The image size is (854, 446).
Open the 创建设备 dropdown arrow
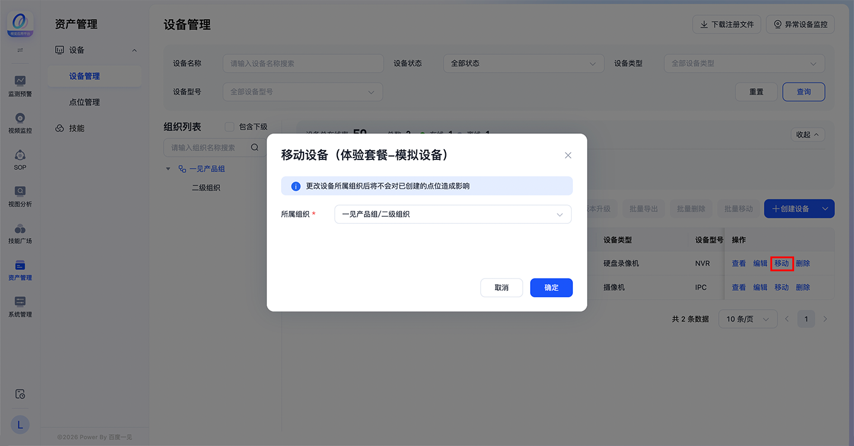click(x=825, y=209)
